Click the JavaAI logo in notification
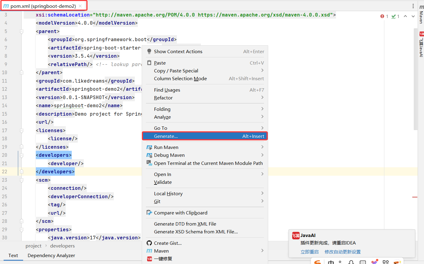Viewport: 424px width, 264px height. point(296,235)
